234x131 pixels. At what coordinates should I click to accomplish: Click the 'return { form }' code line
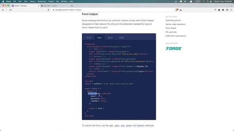coord(96,108)
